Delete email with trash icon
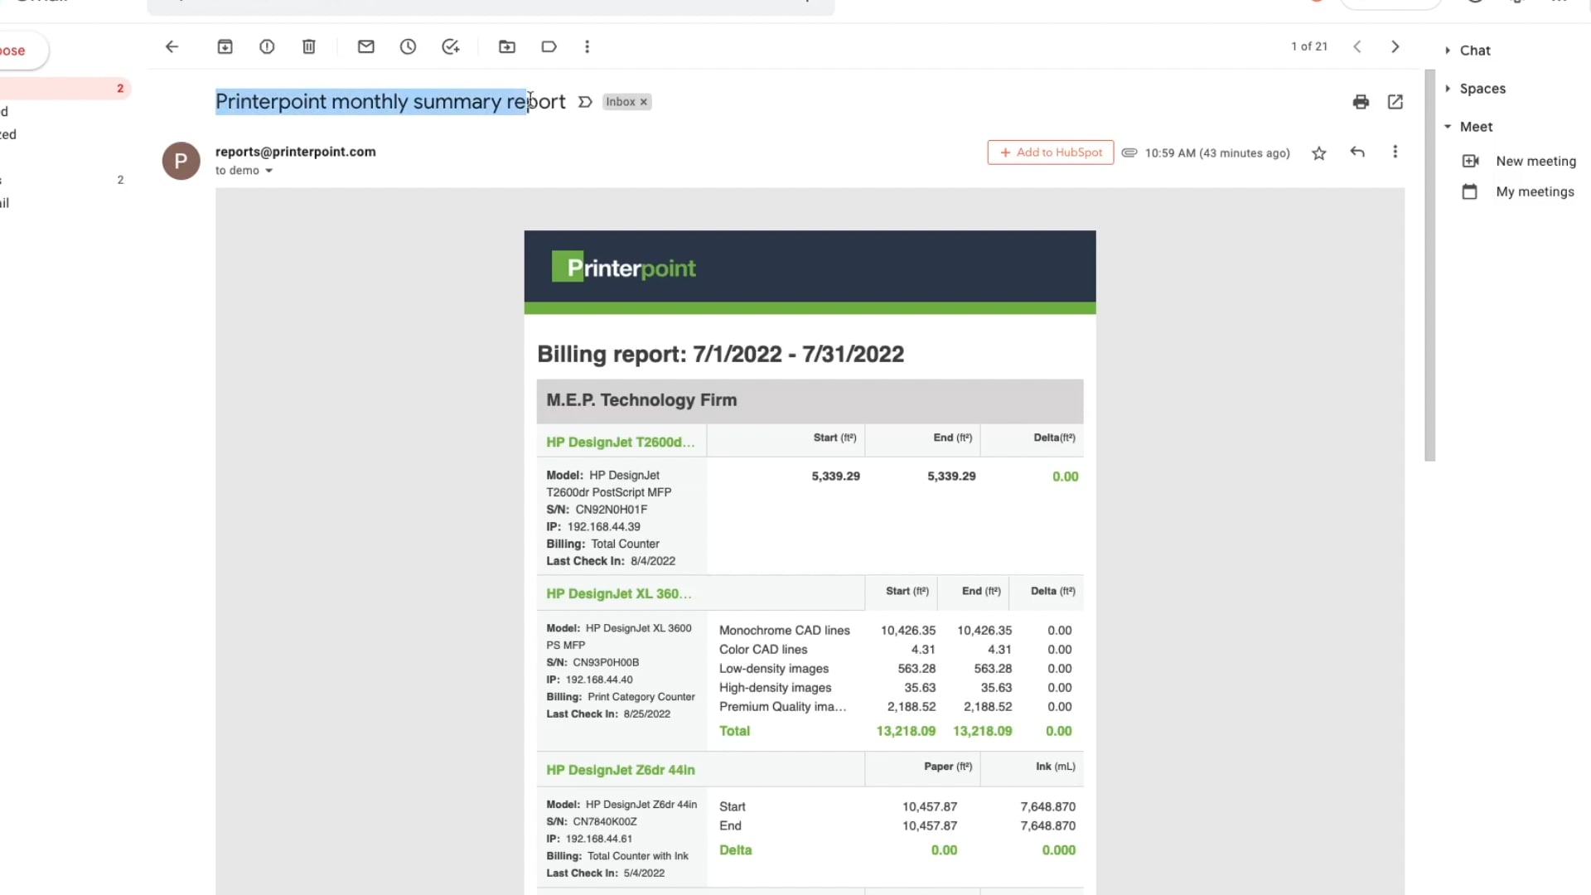 pyautogui.click(x=309, y=47)
